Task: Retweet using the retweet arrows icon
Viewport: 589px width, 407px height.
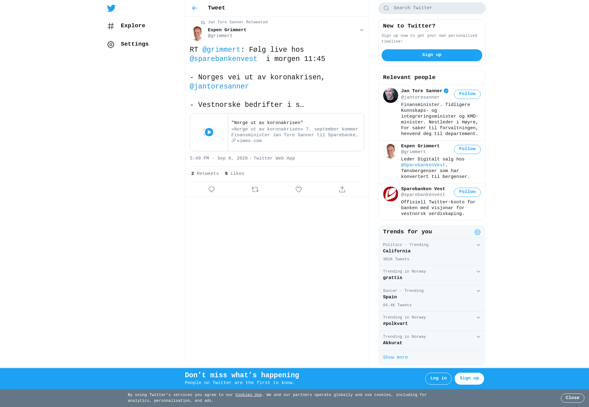Action: (x=255, y=190)
